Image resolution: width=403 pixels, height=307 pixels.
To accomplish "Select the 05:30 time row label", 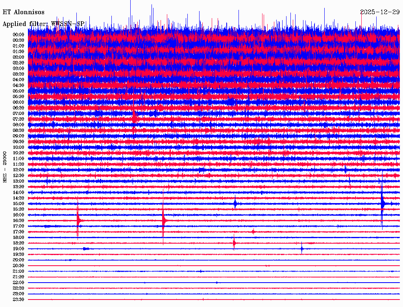I will [x=18, y=97].
